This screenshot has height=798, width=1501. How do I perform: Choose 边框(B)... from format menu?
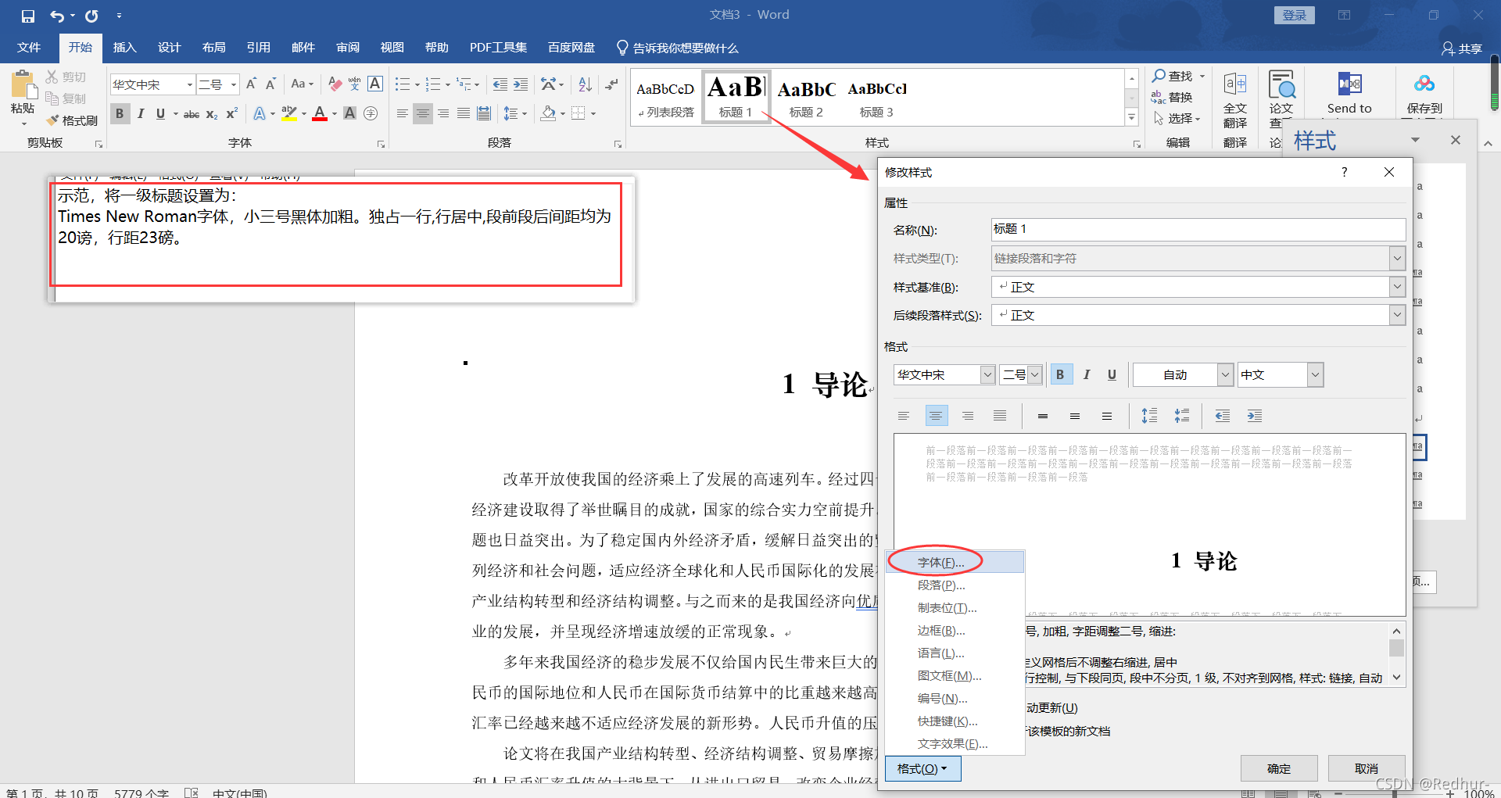click(x=955, y=631)
